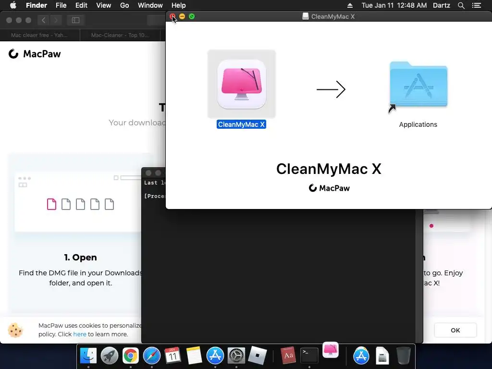Screen dimensions: 492x369
Task: Open the Finder menu
Action: (x=37, y=5)
